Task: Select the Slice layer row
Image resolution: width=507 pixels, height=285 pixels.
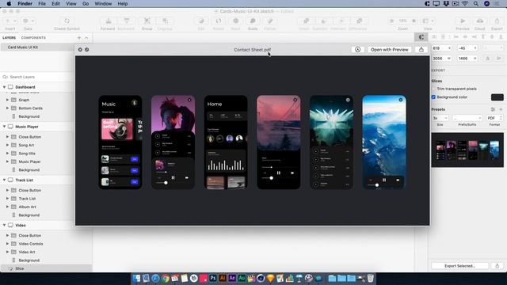Action: [x=46, y=268]
